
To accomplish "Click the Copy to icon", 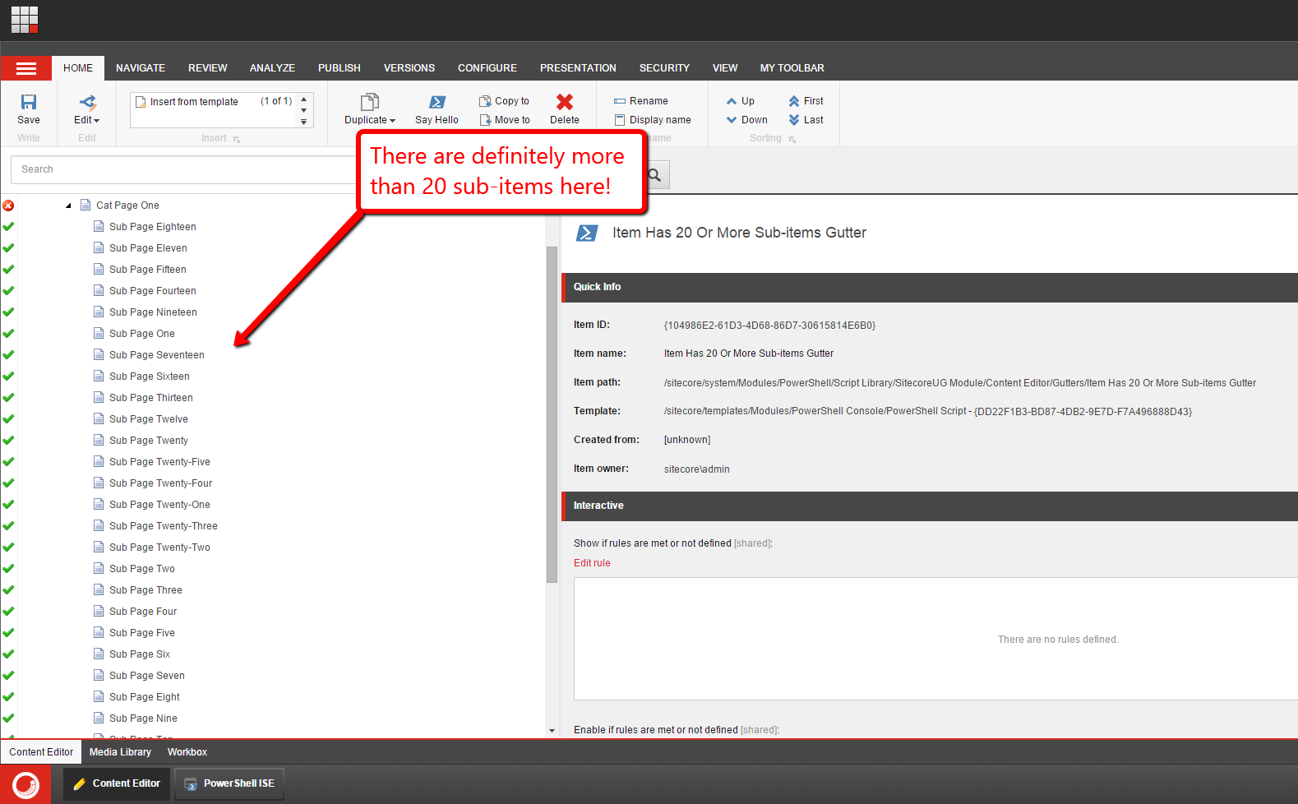I will (485, 101).
